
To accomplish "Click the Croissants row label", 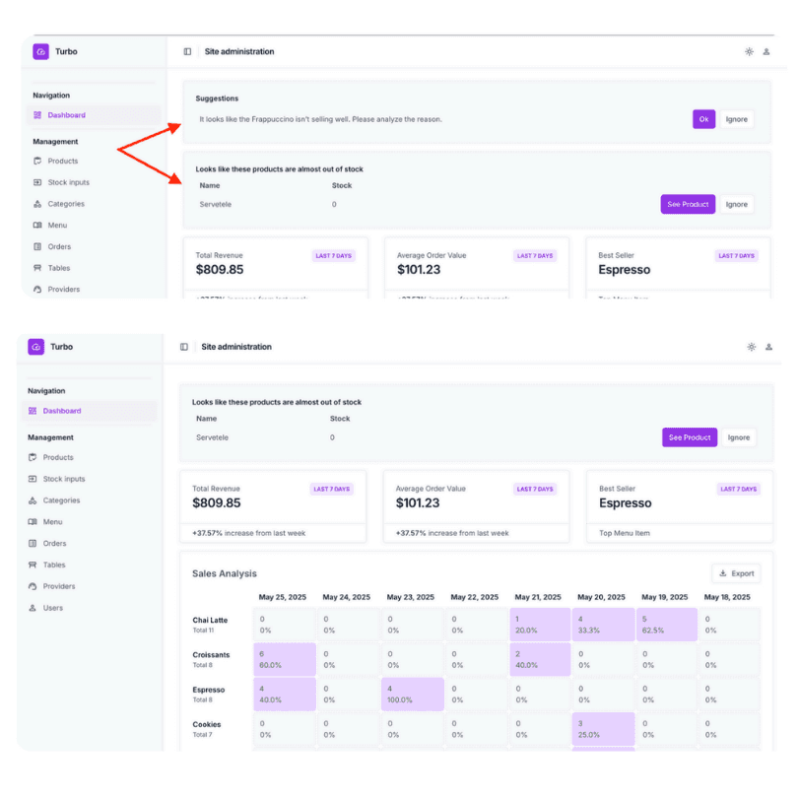I will 211,654.
